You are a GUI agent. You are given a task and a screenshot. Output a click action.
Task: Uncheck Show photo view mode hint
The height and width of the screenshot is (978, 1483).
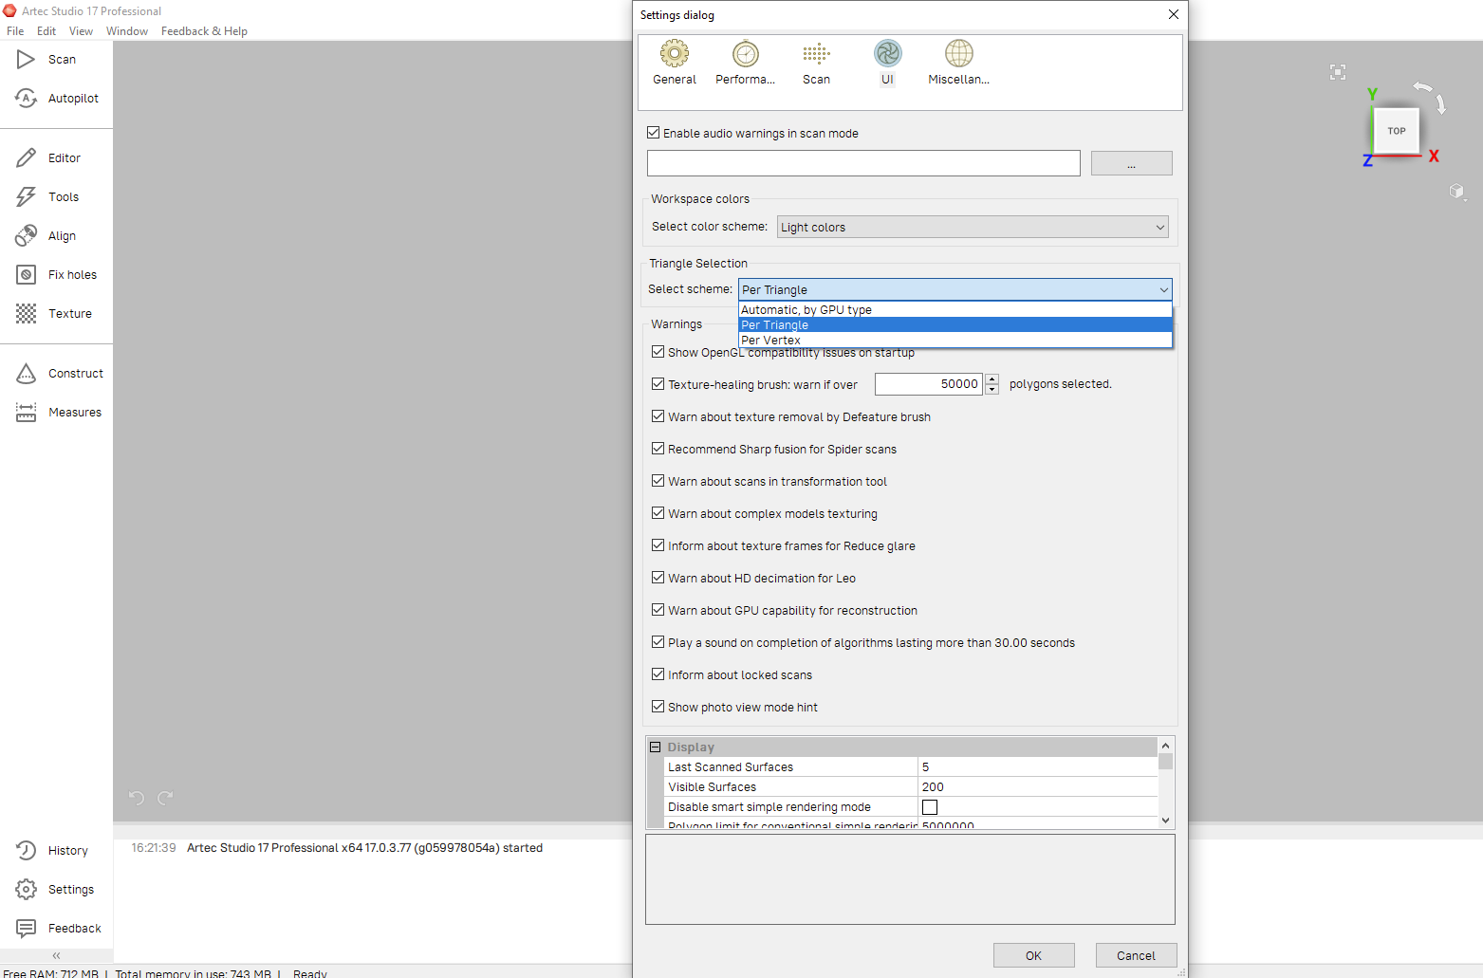(658, 707)
